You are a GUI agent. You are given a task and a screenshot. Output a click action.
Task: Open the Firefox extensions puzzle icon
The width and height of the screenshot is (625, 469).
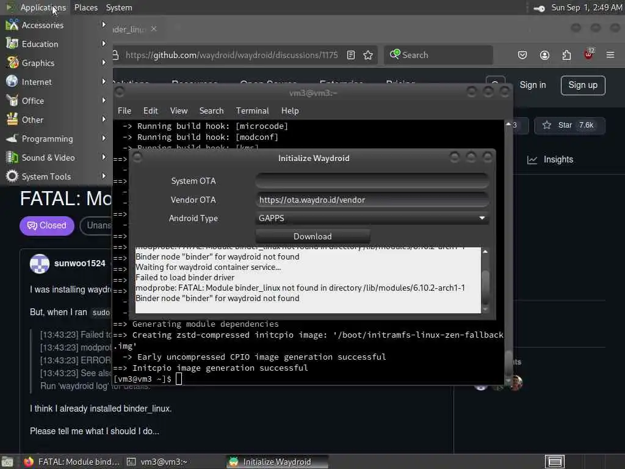(566, 55)
